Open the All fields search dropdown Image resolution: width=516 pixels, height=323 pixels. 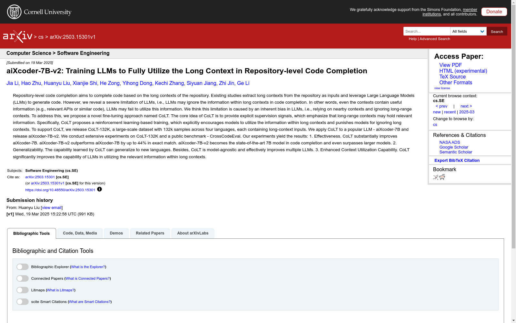coord(468,31)
